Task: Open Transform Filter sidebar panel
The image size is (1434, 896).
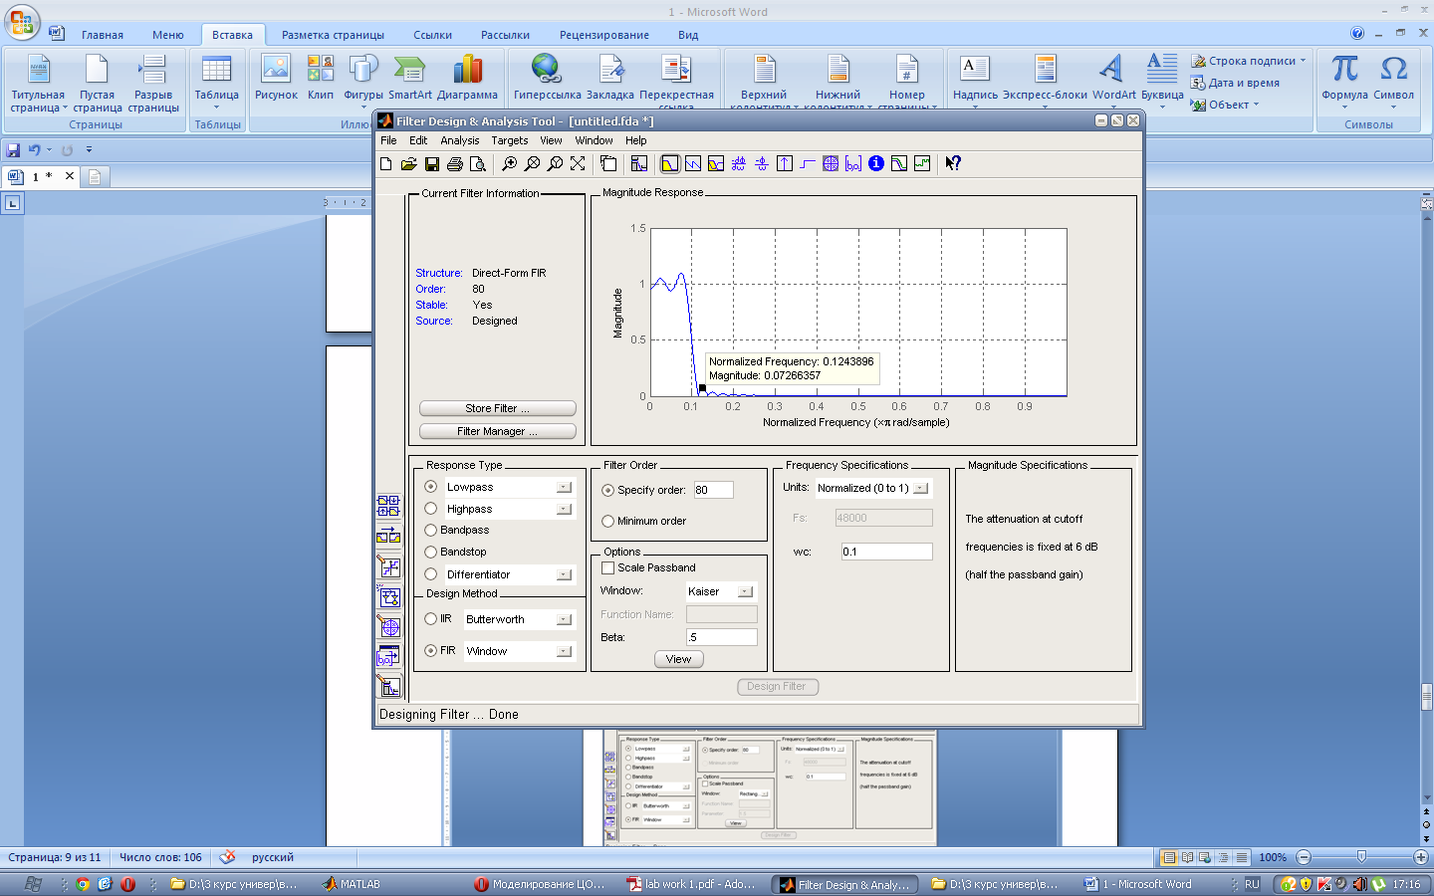Action: click(x=388, y=537)
